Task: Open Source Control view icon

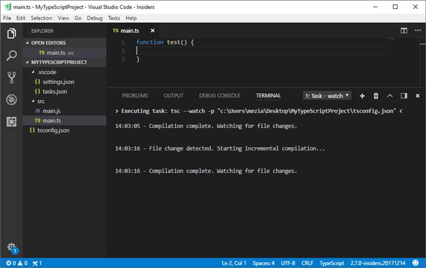Action: pyautogui.click(x=11, y=78)
